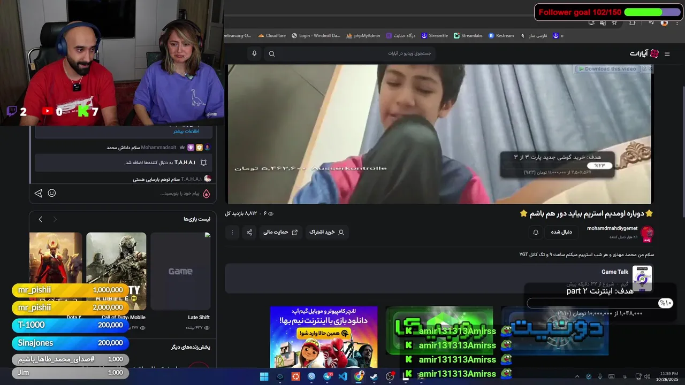This screenshot has height=385, width=685.
Task: Click the search magnifier icon
Action: (272, 53)
